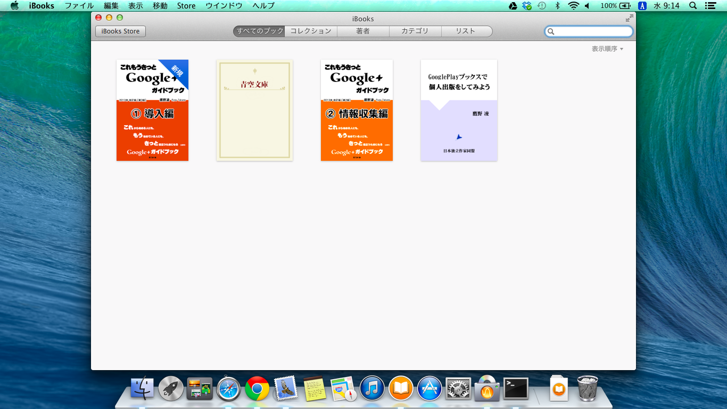This screenshot has width=727, height=409.
Task: Click the iBooks Store button
Action: point(120,31)
